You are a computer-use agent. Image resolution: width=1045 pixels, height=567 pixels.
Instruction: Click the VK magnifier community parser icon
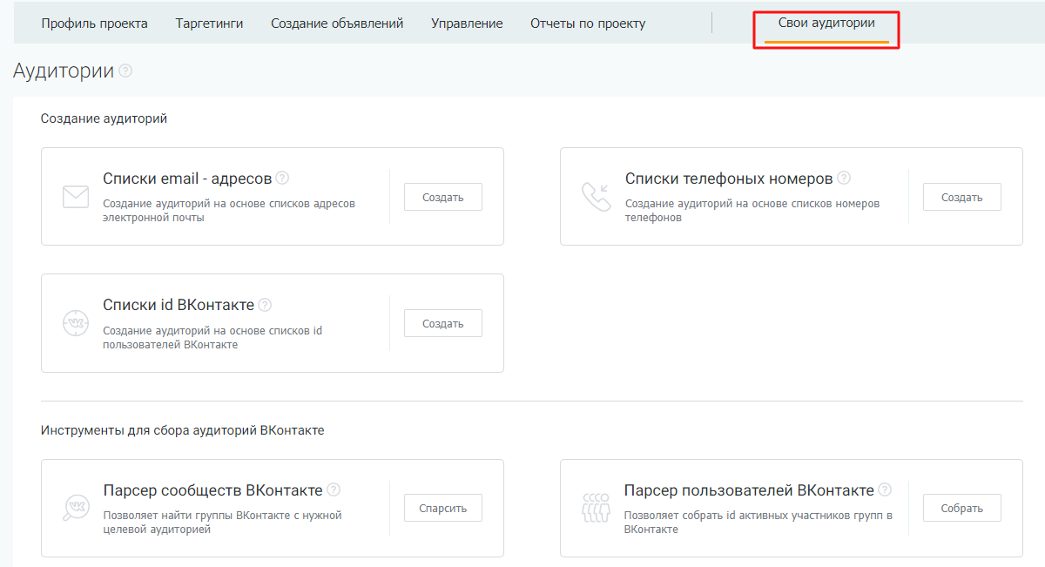click(76, 508)
